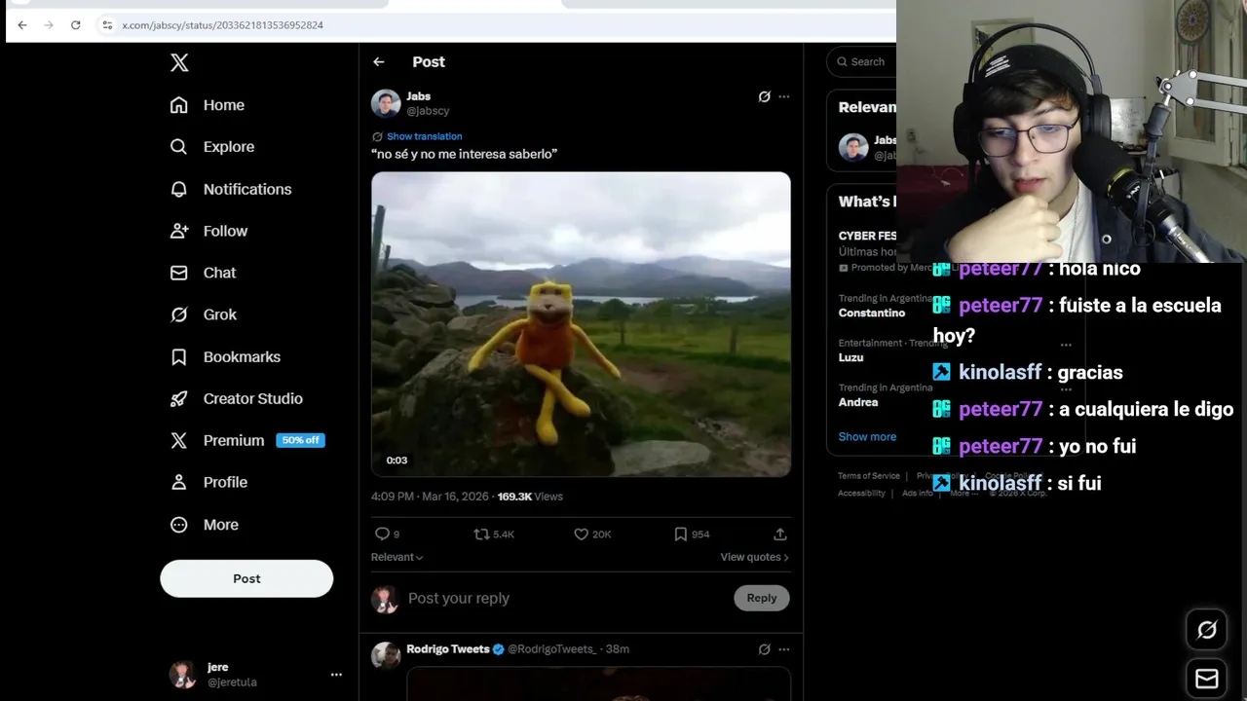Click the post timestamp 4:09 PM Mar 16
The image size is (1247, 701).
430,497
